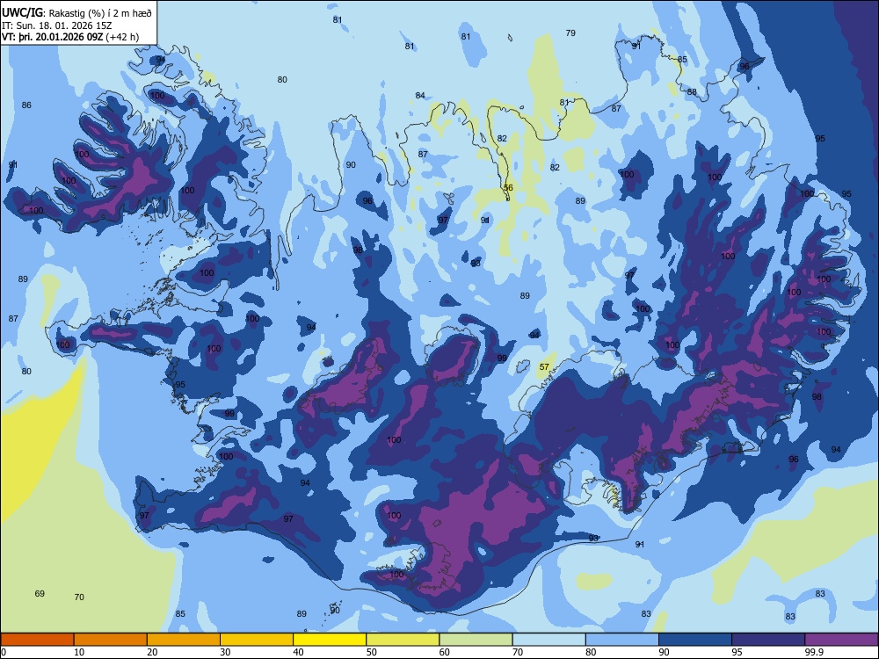Screen dimensions: 879x659
Task: Click the valid time line 'VT: þri. 20.01.2026 09Z'
Action: [52, 37]
